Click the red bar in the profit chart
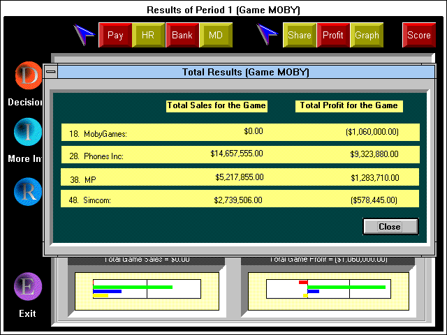This screenshot has width=447, height=335. [x=303, y=282]
